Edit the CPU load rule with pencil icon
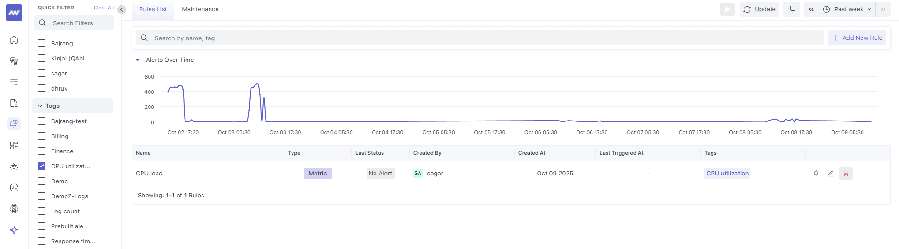 (831, 174)
